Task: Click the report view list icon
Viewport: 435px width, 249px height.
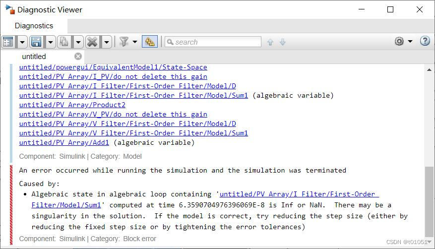Action: 8,42
